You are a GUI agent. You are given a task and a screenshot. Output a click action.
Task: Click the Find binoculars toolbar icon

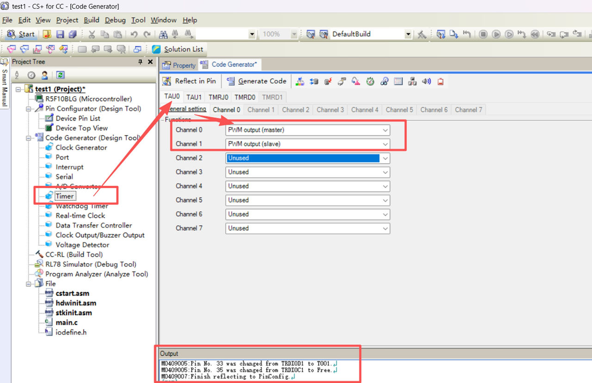[x=163, y=34]
